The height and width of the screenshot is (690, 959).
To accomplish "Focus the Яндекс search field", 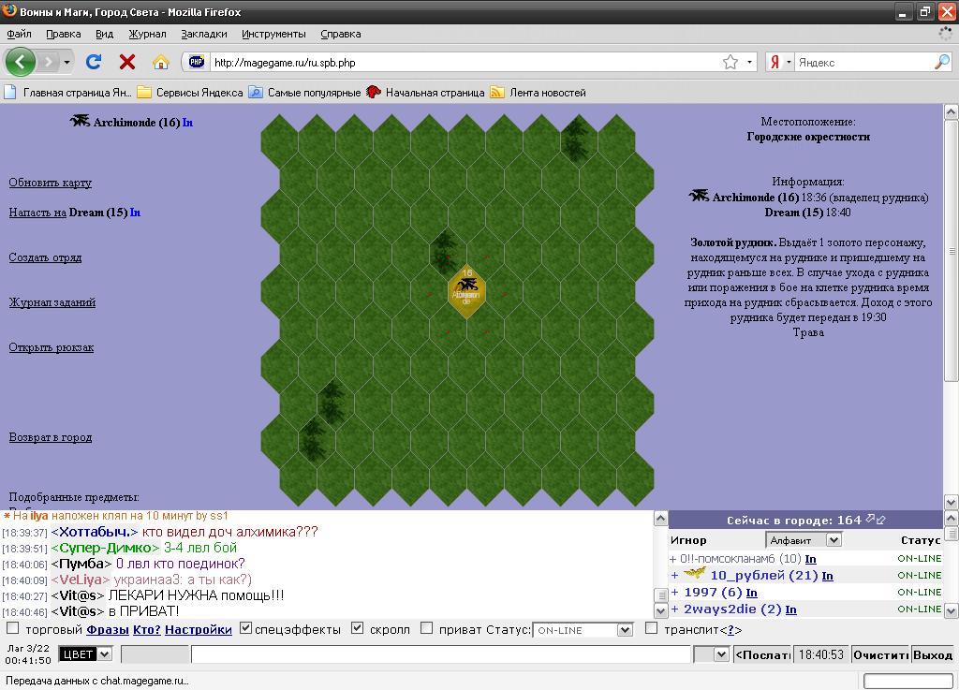I will 863,63.
